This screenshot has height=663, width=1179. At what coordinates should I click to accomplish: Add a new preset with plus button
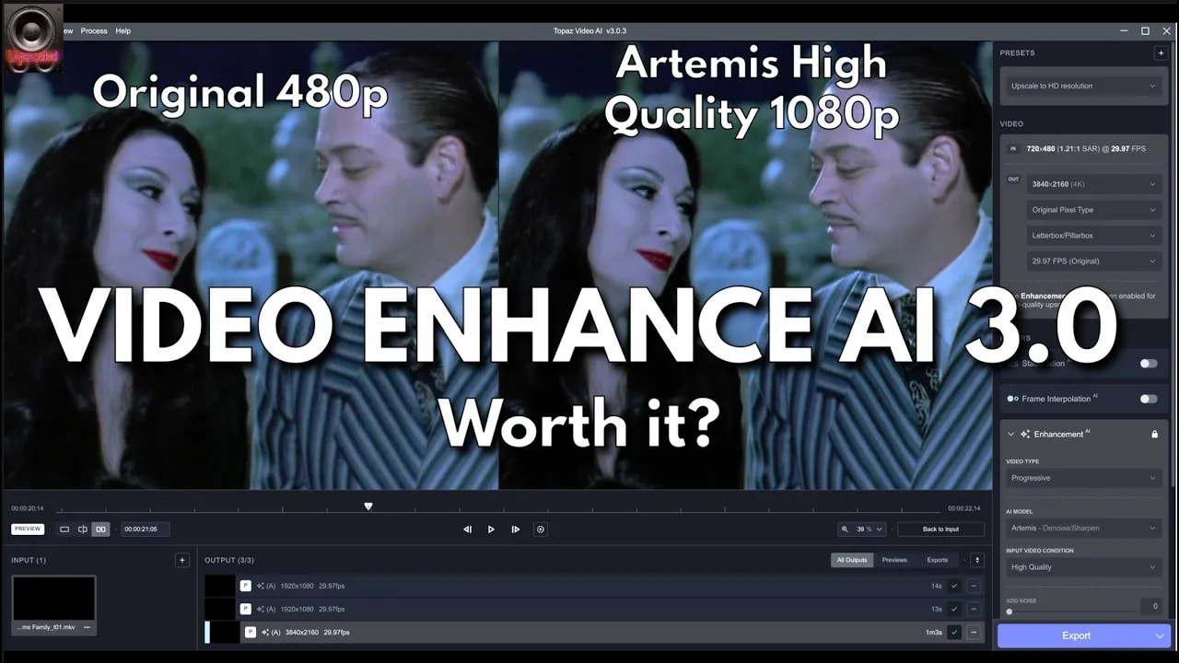[x=1161, y=53]
